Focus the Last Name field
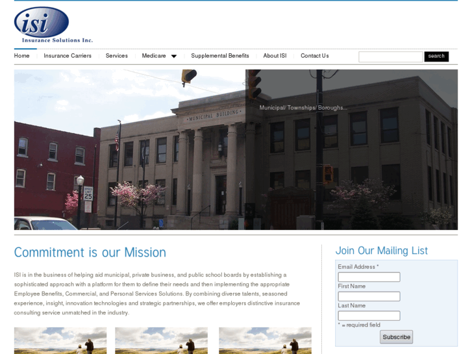 tap(369, 316)
